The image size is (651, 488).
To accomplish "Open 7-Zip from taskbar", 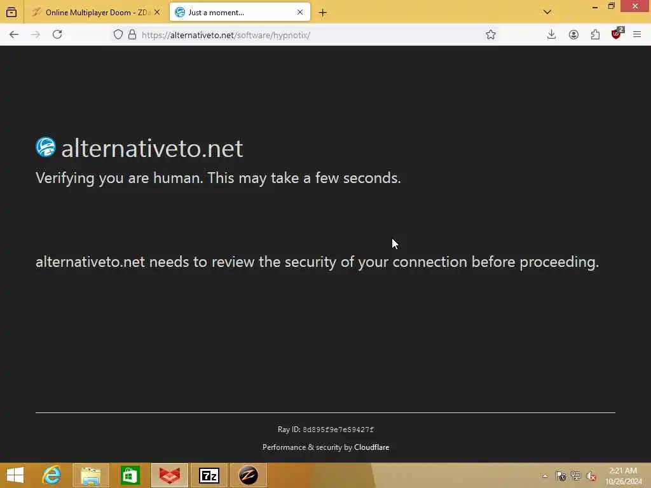I will tap(209, 475).
